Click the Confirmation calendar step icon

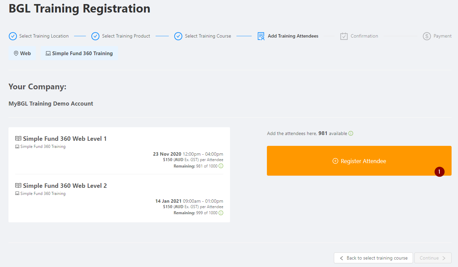[x=344, y=36]
